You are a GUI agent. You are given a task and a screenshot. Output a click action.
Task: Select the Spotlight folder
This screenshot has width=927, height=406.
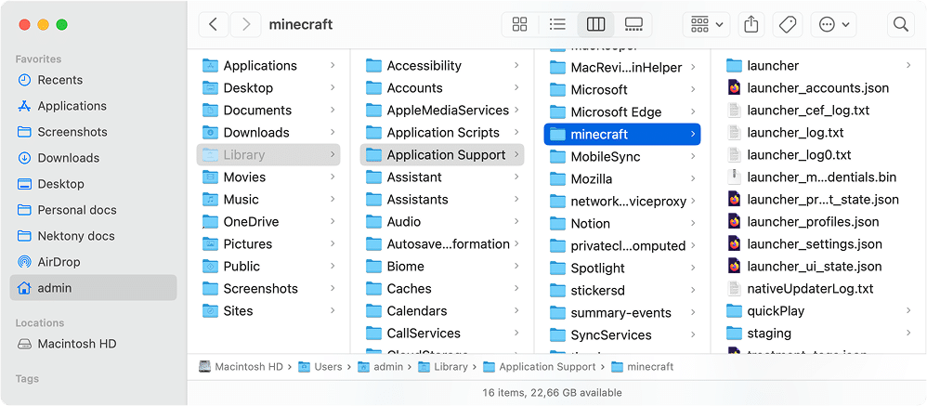coord(622,268)
